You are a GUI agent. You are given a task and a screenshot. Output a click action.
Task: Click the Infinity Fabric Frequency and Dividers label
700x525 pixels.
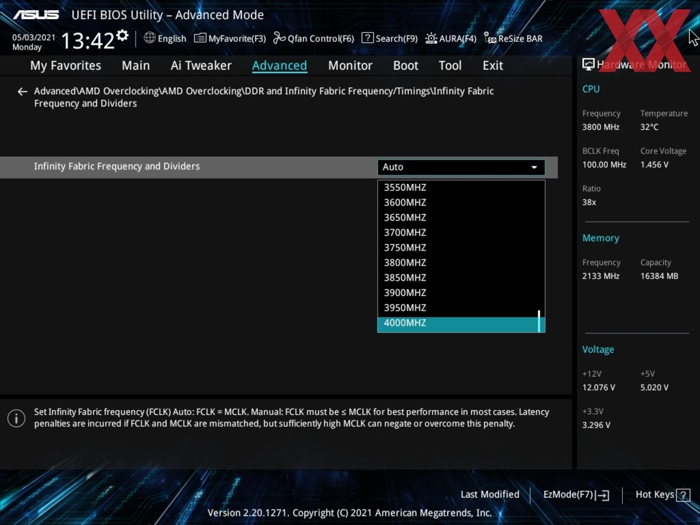[117, 166]
